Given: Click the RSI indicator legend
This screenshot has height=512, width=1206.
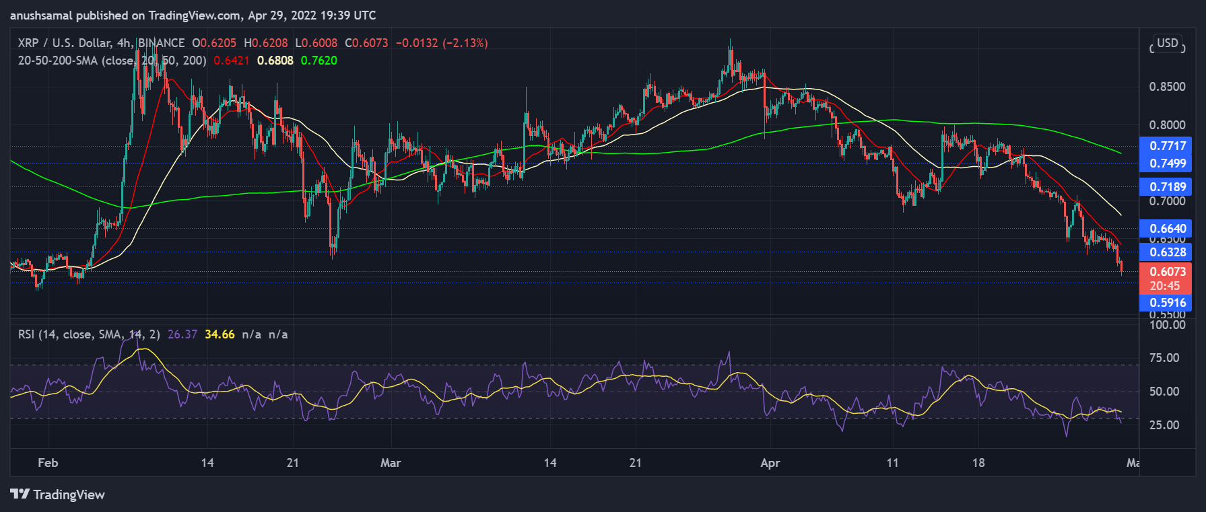Looking at the screenshot, I should point(89,334).
